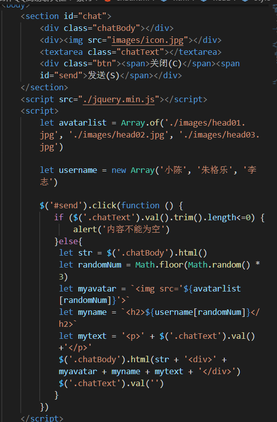The width and height of the screenshot is (277, 422).
Task: Click the opening textarea tag name
Action: (x=64, y=52)
